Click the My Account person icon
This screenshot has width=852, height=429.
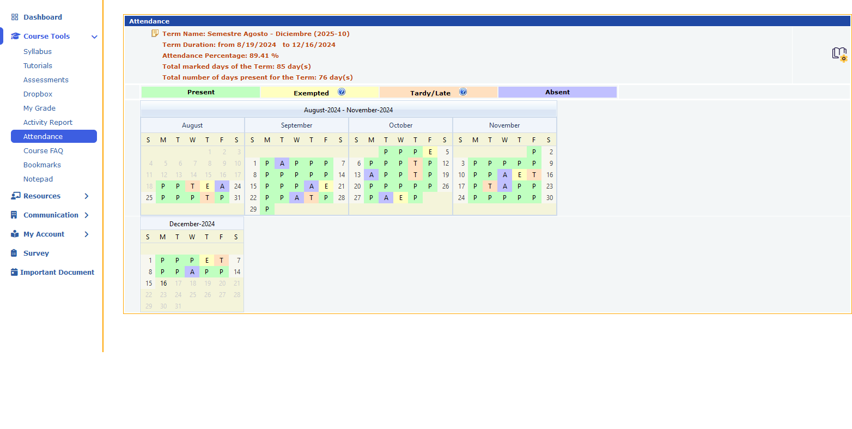(x=15, y=234)
